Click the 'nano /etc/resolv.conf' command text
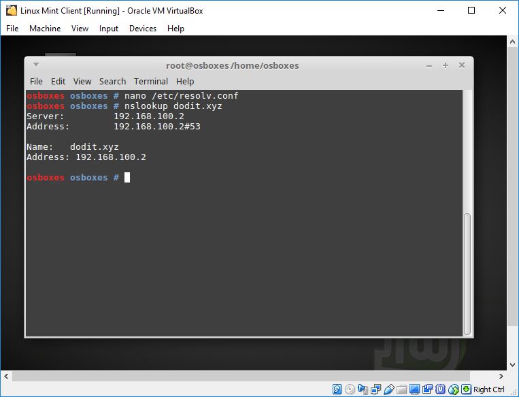The image size is (519, 397). (x=181, y=96)
